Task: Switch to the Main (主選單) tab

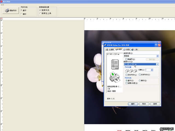Action: point(110,49)
